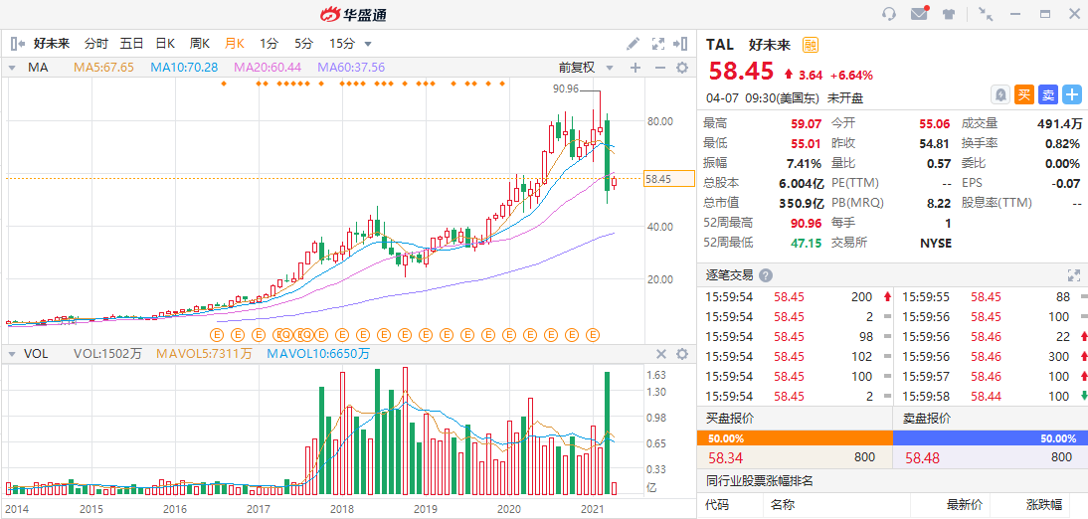Switch to 五日 five-day chart
The width and height of the screenshot is (1088, 519).
coord(131,44)
